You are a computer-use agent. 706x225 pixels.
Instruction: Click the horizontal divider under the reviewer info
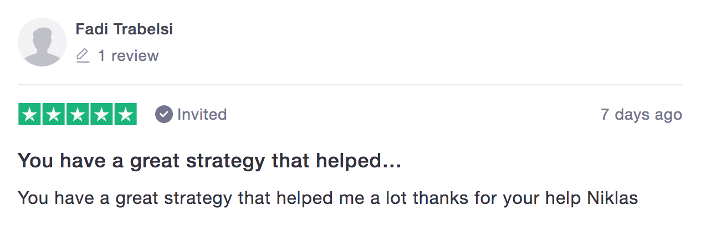pos(350,85)
